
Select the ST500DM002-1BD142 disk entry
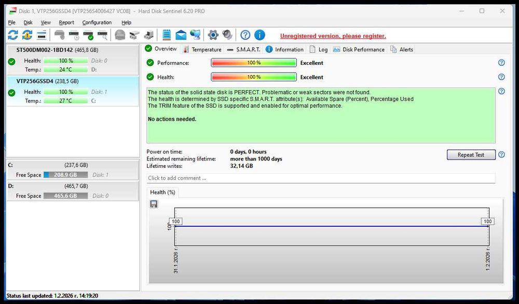(73, 60)
